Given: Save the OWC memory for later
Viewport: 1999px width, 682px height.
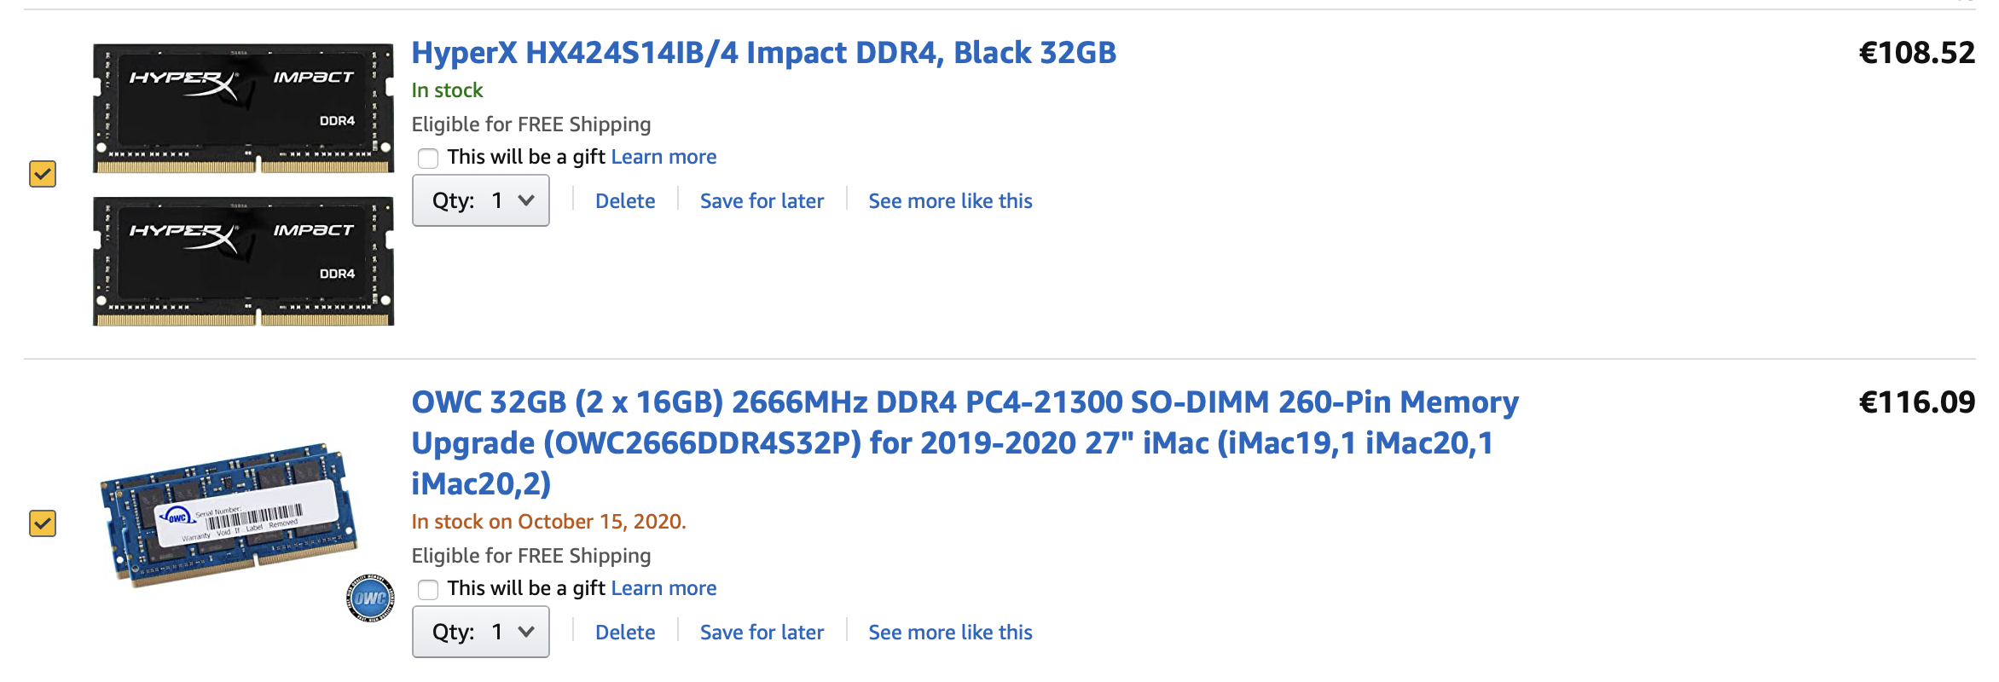Looking at the screenshot, I should [762, 633].
